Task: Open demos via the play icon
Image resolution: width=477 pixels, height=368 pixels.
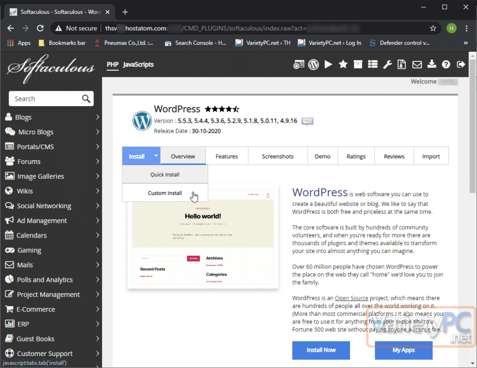Action: pyautogui.click(x=328, y=64)
